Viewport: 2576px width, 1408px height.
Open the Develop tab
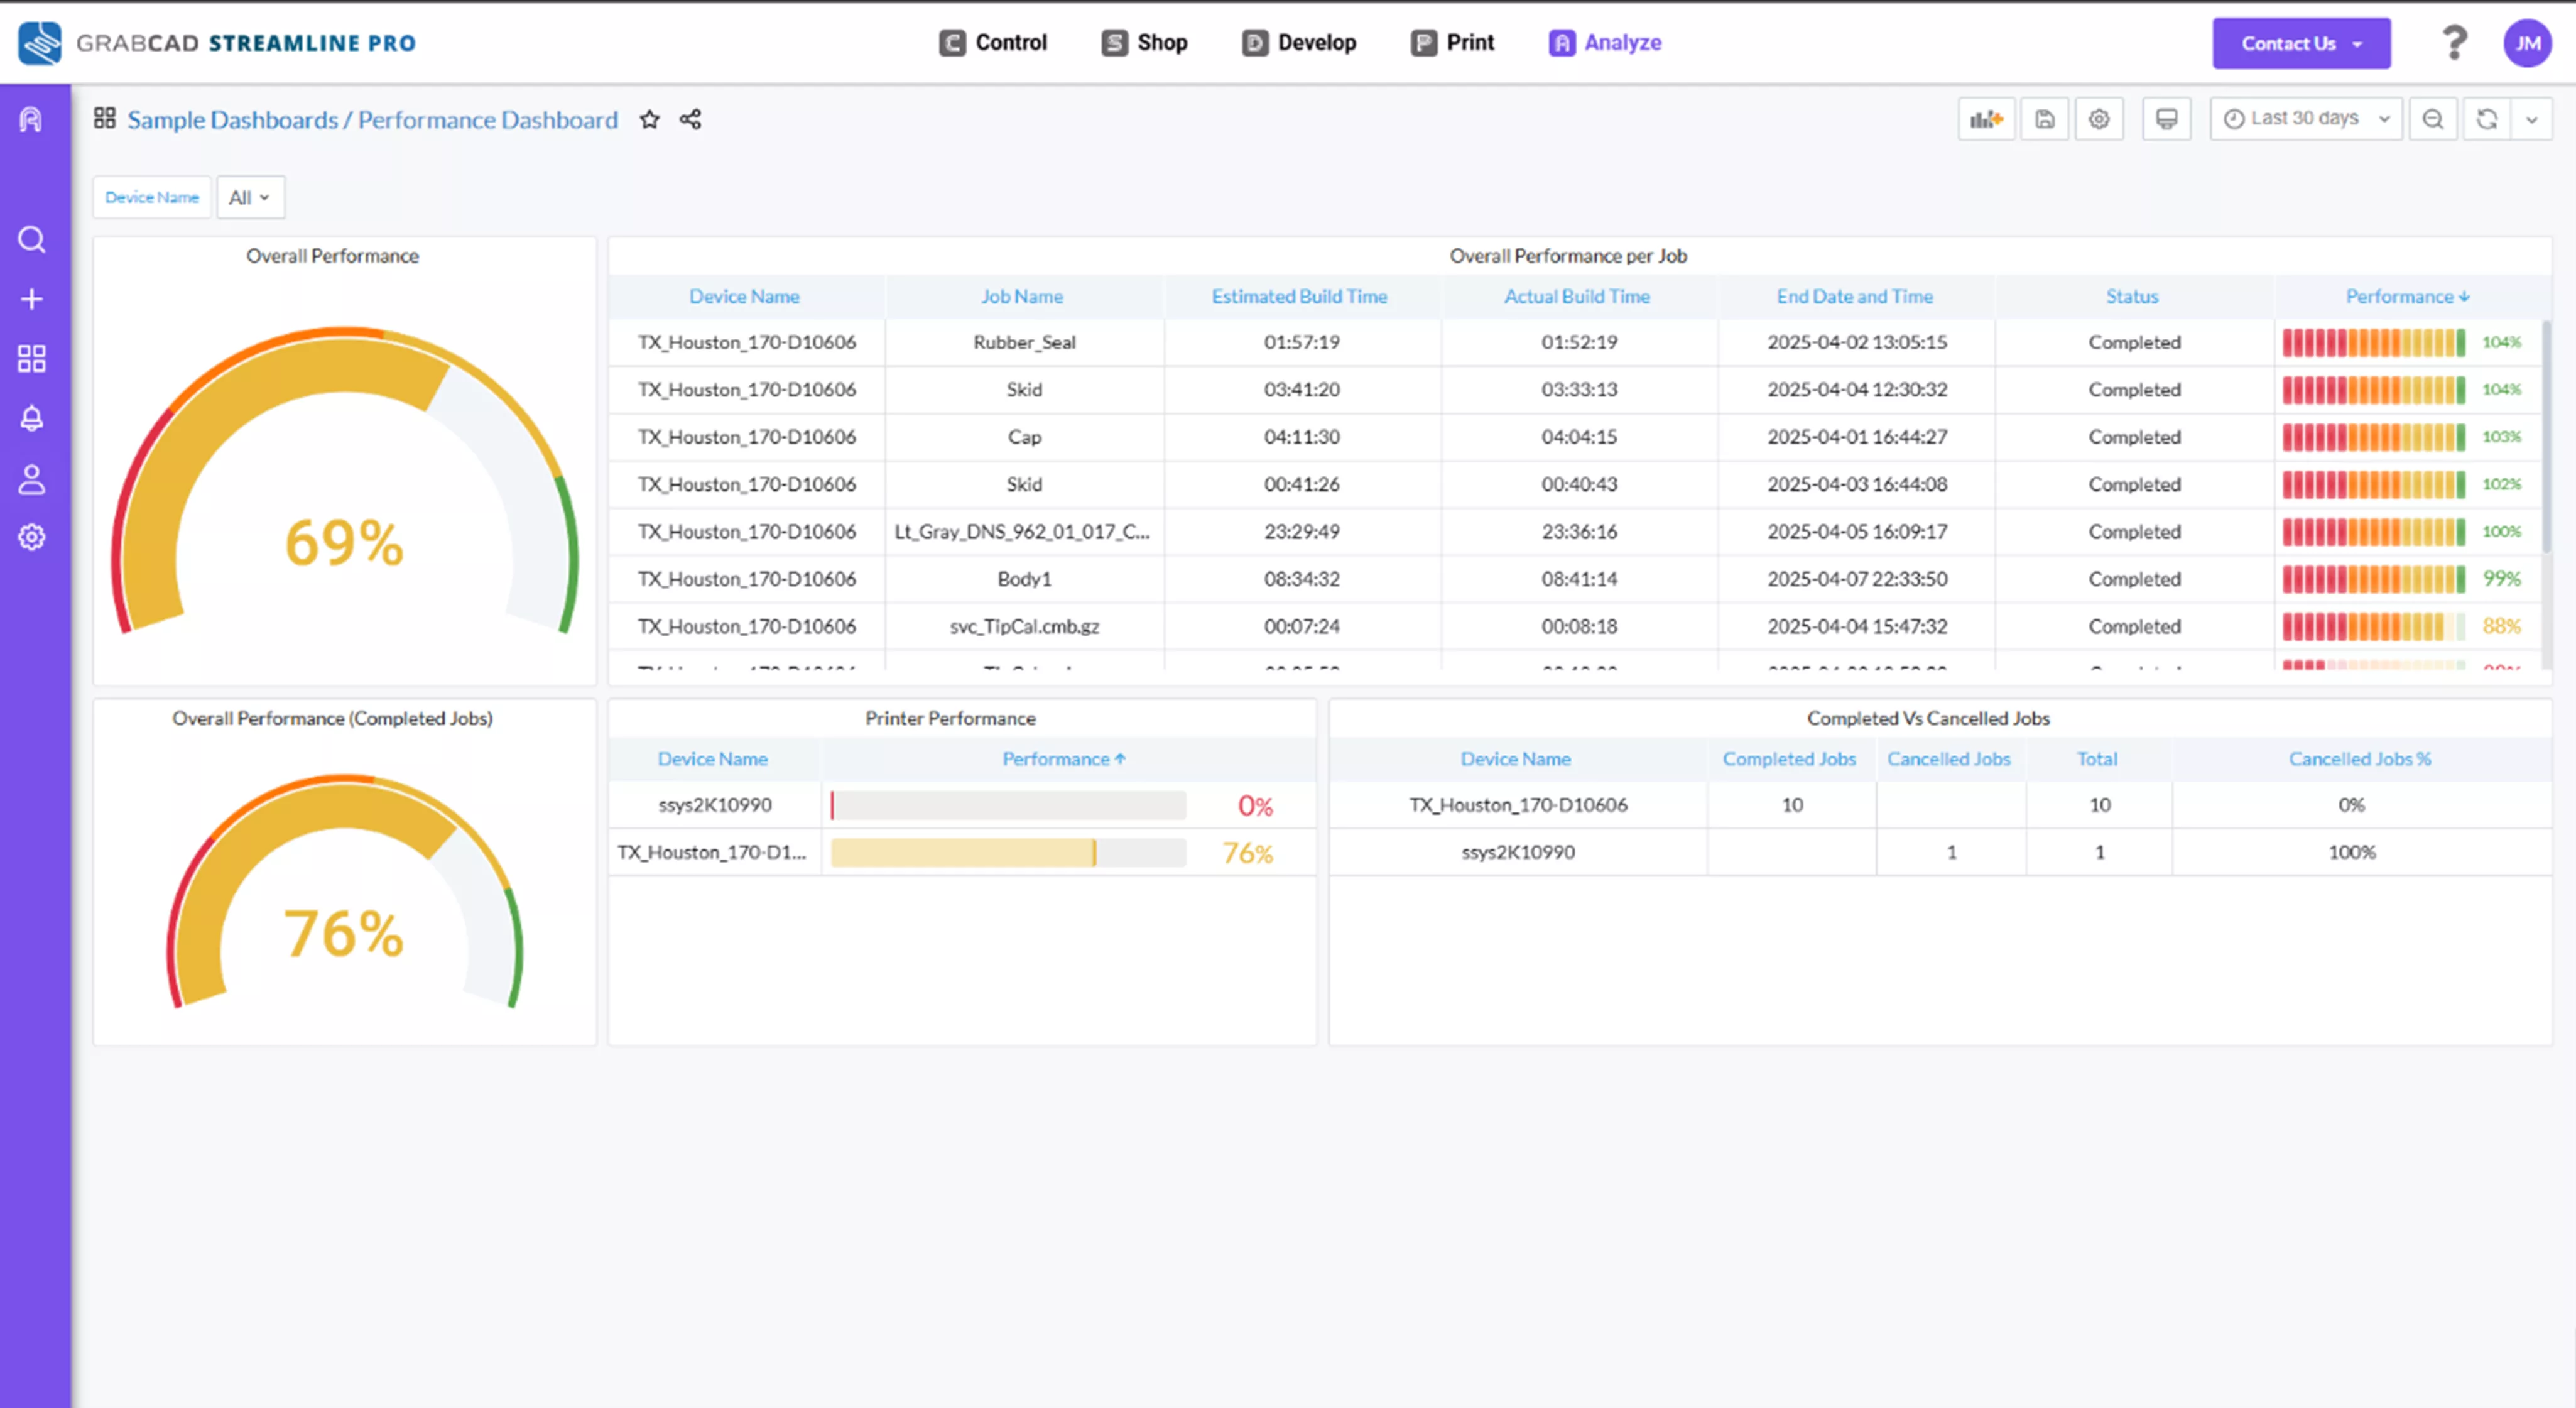tap(1299, 43)
